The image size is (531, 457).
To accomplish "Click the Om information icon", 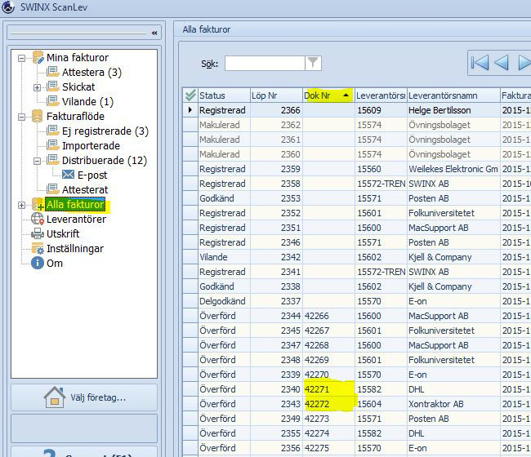I will tap(38, 263).
